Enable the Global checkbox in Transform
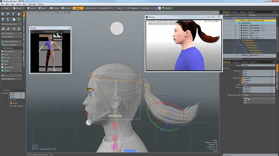279x156 pixels. click(x=11, y=103)
